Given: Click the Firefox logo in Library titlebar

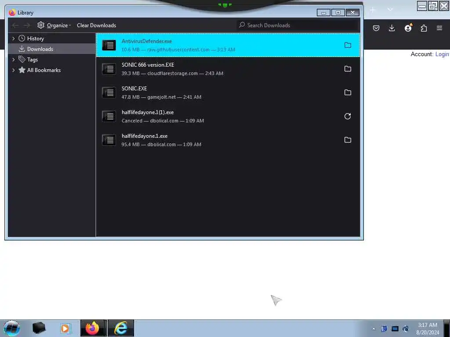Looking at the screenshot, I should (12, 13).
